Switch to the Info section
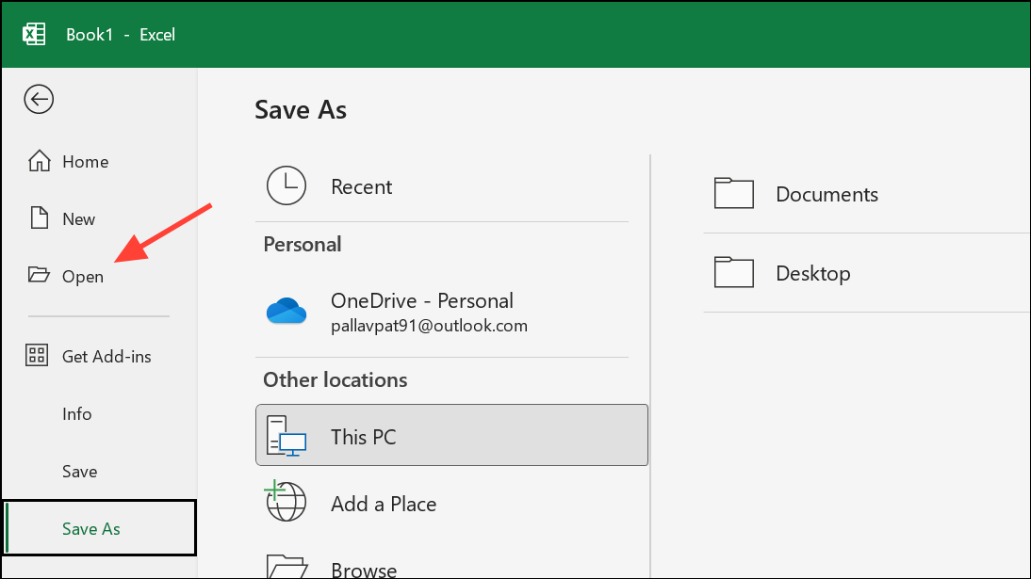Screen dimensions: 1031x579 76,413
